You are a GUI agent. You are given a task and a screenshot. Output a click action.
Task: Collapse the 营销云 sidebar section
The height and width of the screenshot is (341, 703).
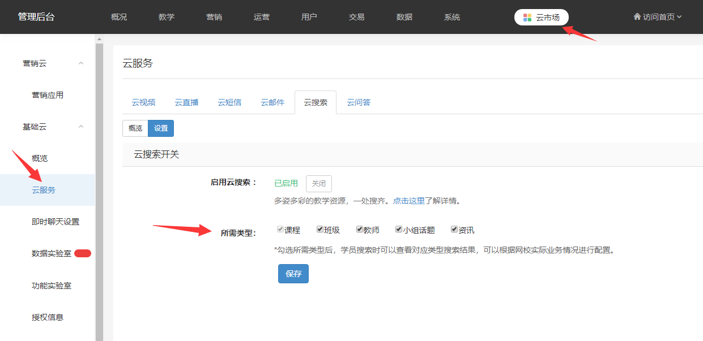pos(81,63)
